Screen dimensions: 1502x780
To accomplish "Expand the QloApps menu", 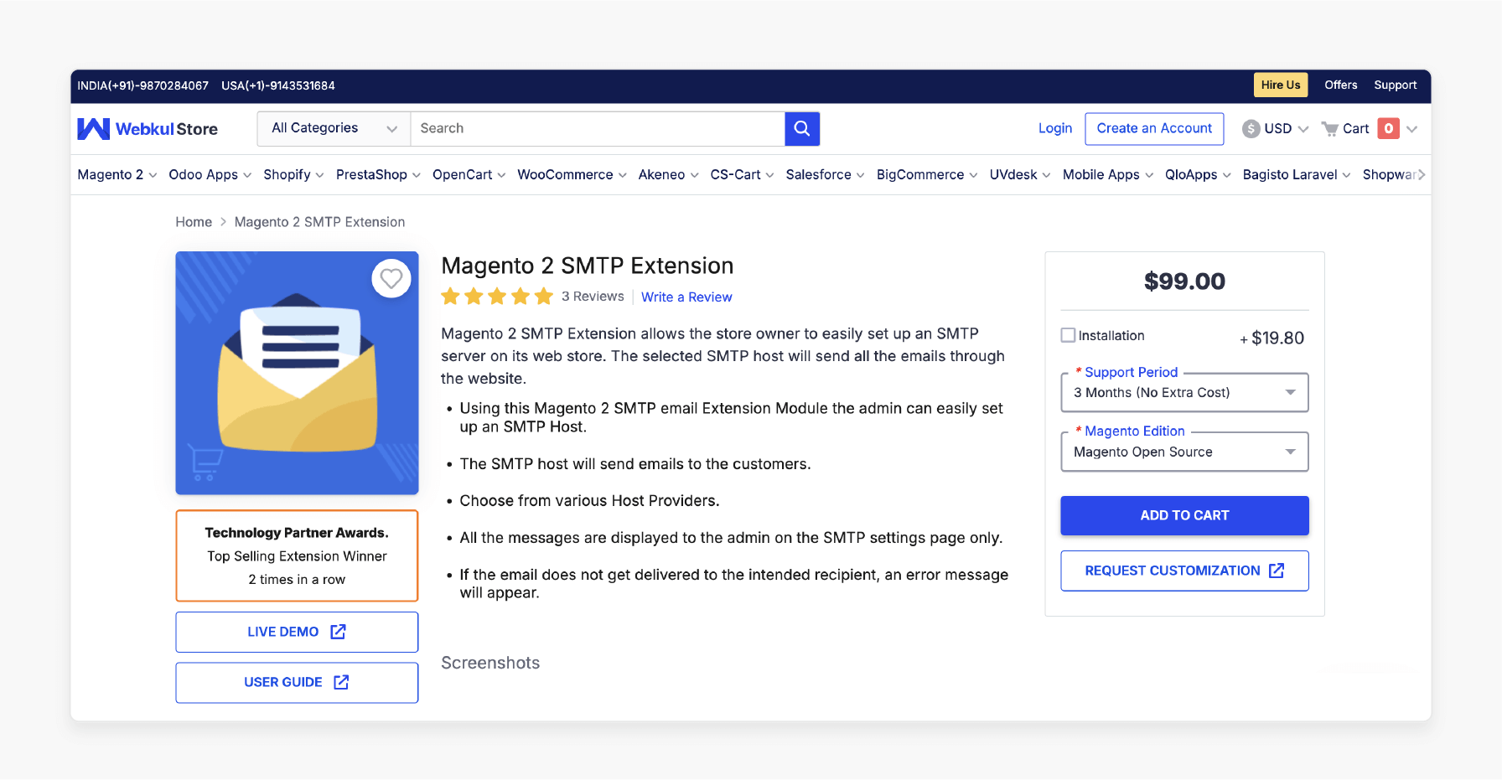I will 1198,174.
